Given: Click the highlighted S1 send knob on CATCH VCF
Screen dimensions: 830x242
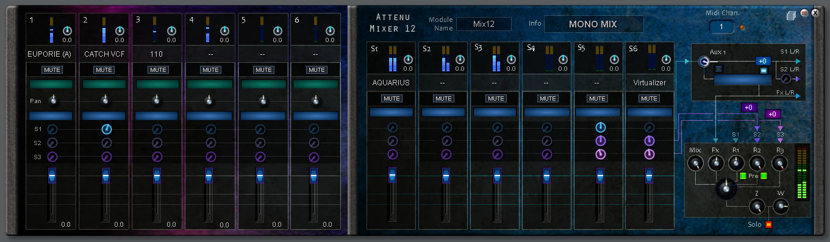Looking at the screenshot, I should point(106,129).
